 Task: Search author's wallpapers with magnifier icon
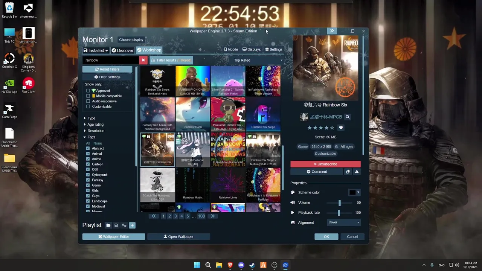(x=348, y=117)
